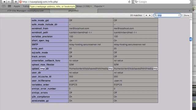196x110 pixels.
Task: Clear the find field text
Action: [x=179, y=15]
